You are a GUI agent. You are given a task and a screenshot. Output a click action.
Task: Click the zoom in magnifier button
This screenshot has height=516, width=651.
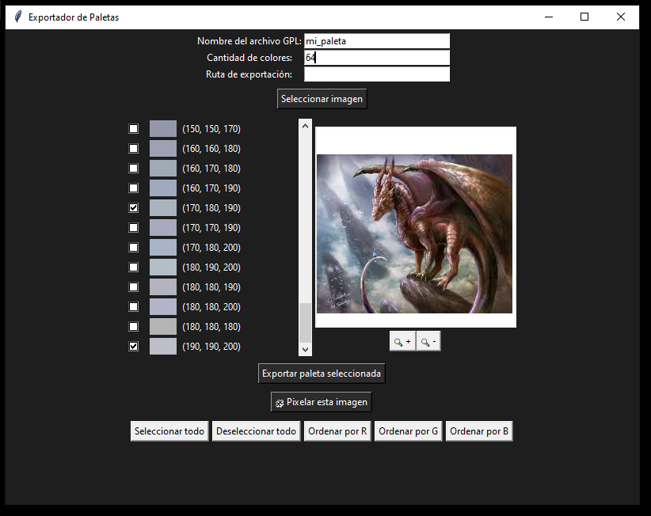pos(402,341)
